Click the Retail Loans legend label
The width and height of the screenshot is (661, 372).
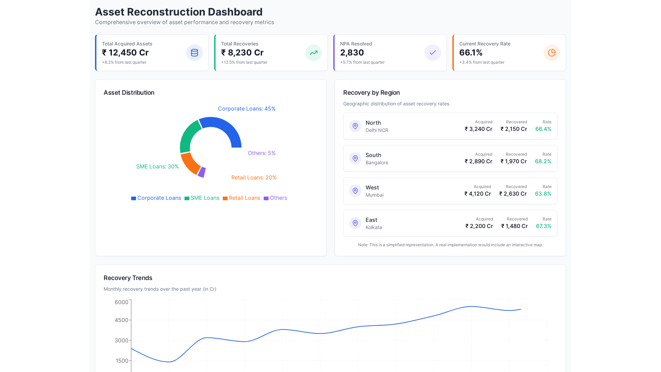pyautogui.click(x=244, y=198)
